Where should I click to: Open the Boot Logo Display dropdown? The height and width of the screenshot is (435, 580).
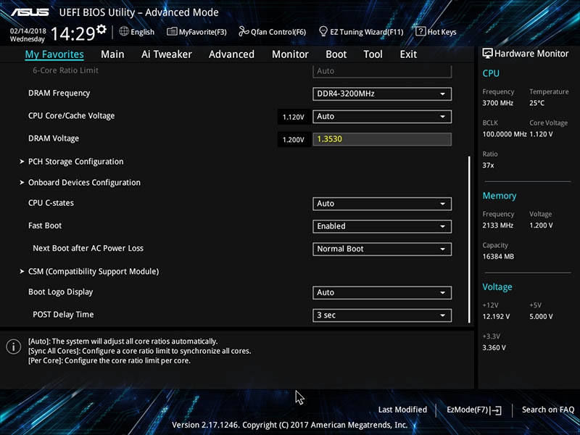[x=382, y=293]
